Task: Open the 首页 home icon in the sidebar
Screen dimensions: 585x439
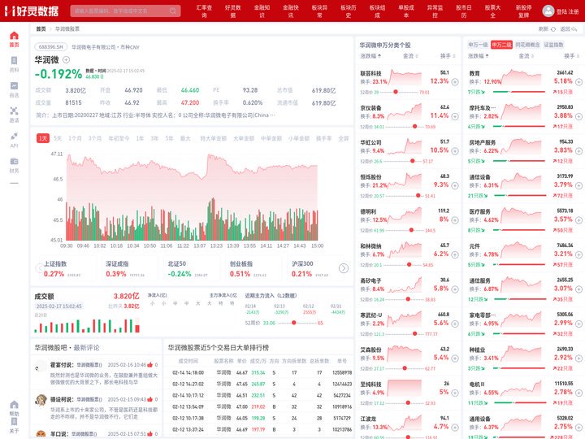Action: (14, 36)
